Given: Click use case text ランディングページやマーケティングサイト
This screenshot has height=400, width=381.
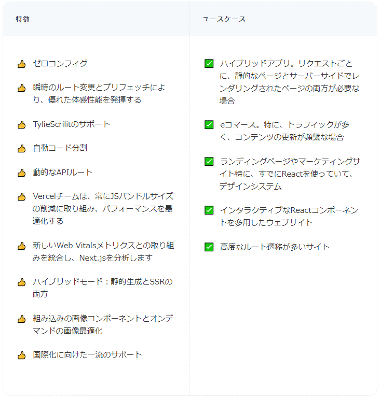Looking at the screenshot, I should point(290,174).
